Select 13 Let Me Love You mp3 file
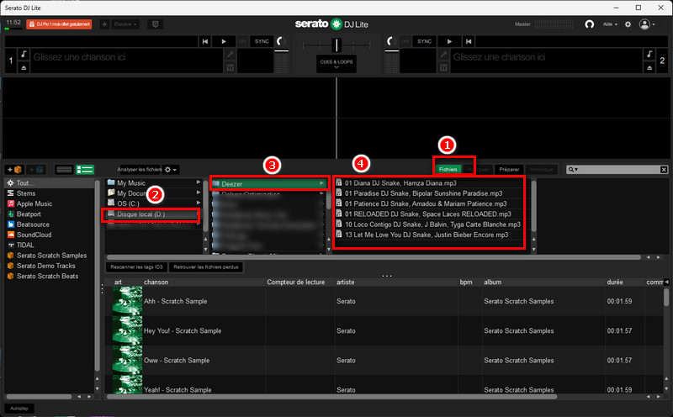This screenshot has height=417, width=673. (429, 235)
